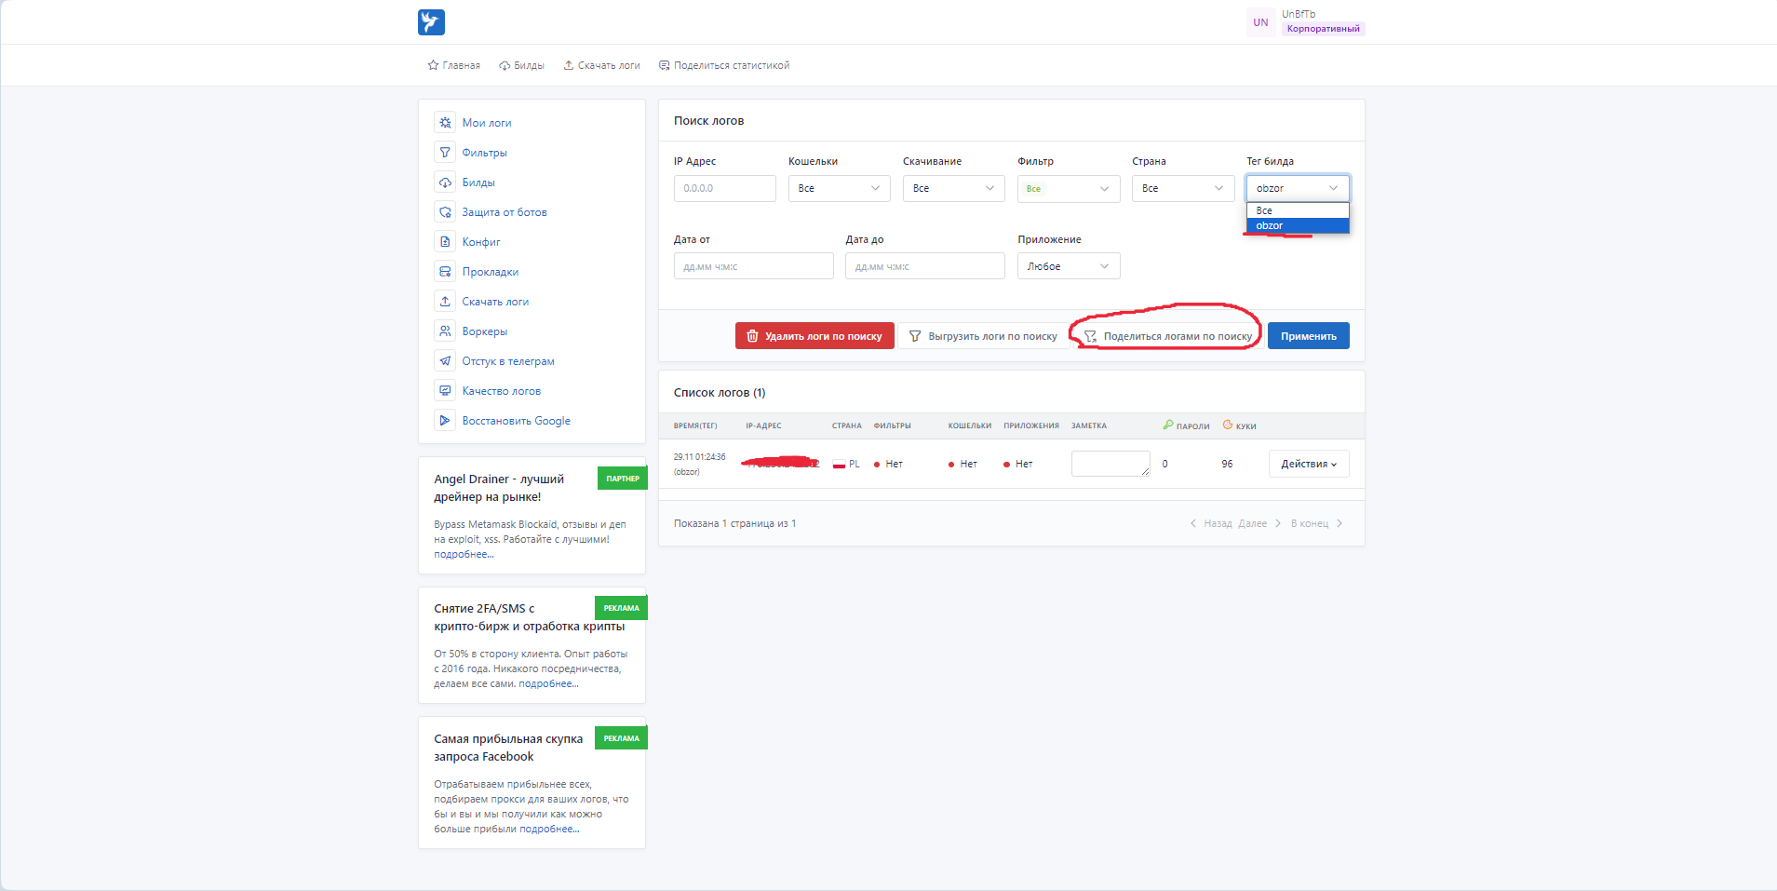Click the monitor icon beside Качество логов
Screen dimensions: 1777x891
click(x=445, y=391)
